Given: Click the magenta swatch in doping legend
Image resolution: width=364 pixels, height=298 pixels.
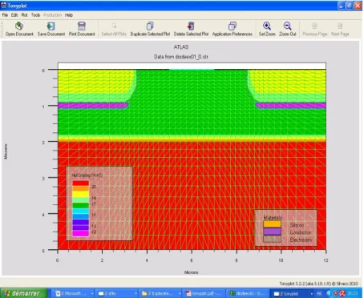Looking at the screenshot, I should 80,233.
